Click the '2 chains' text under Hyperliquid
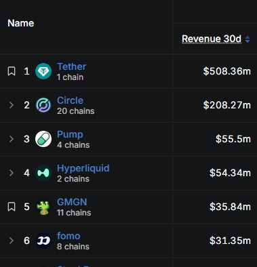This screenshot has width=257, height=267. pos(73,179)
